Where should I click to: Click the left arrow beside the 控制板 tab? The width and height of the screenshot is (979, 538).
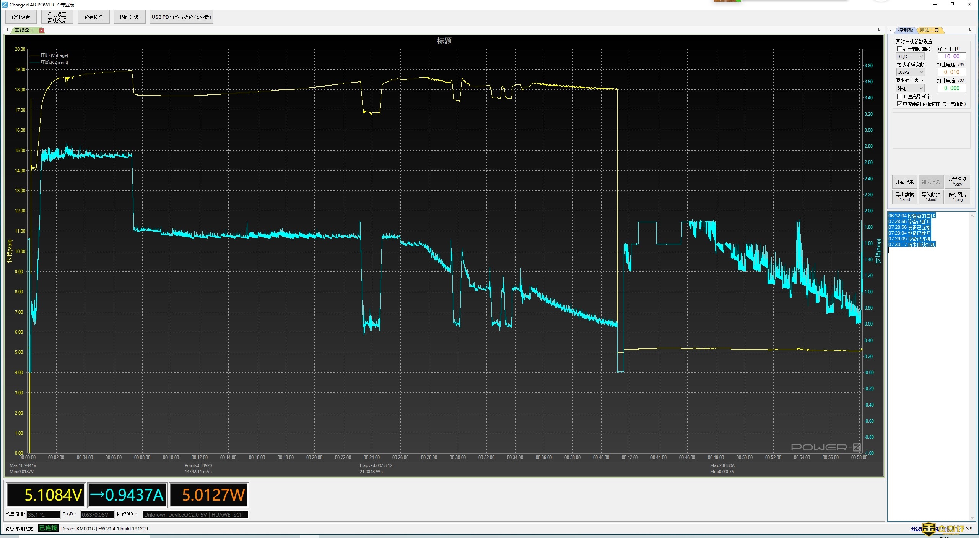pos(891,30)
